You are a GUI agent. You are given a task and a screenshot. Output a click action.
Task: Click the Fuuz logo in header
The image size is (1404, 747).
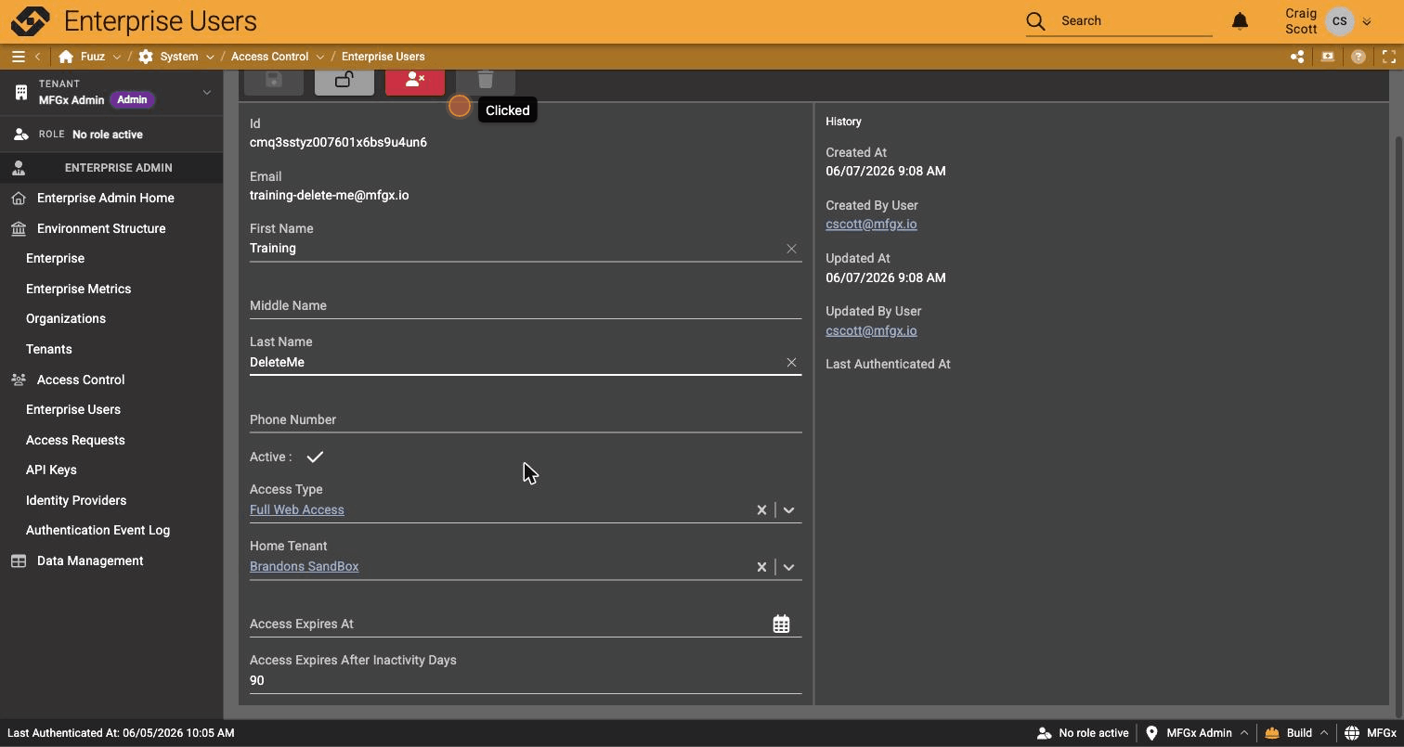(x=31, y=20)
